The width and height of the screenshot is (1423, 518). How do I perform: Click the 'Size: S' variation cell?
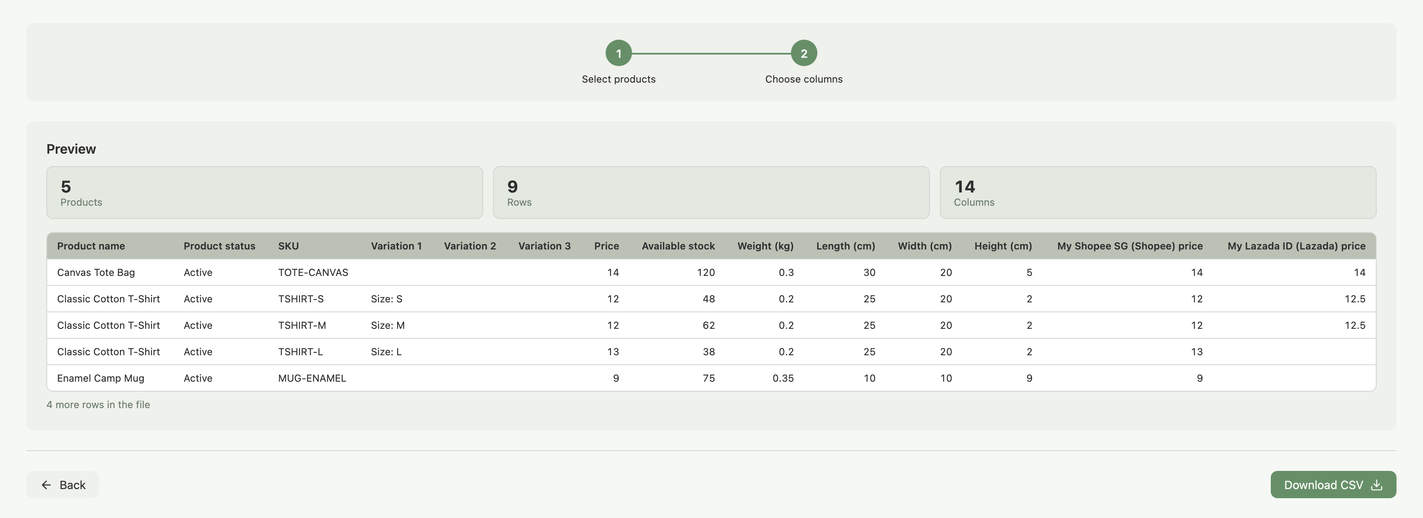387,299
